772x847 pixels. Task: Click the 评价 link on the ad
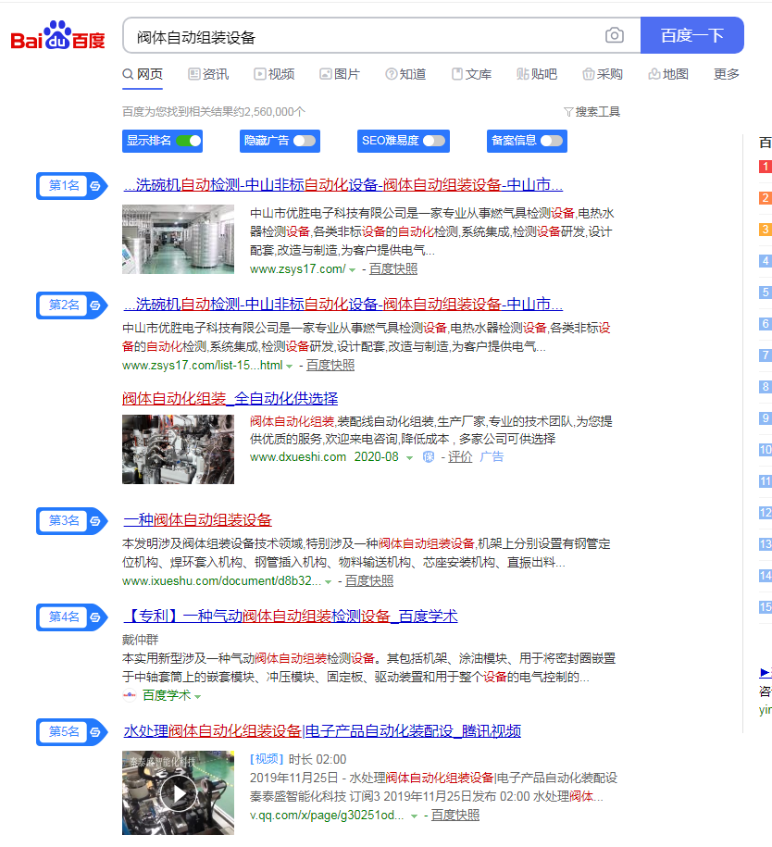[x=460, y=457]
